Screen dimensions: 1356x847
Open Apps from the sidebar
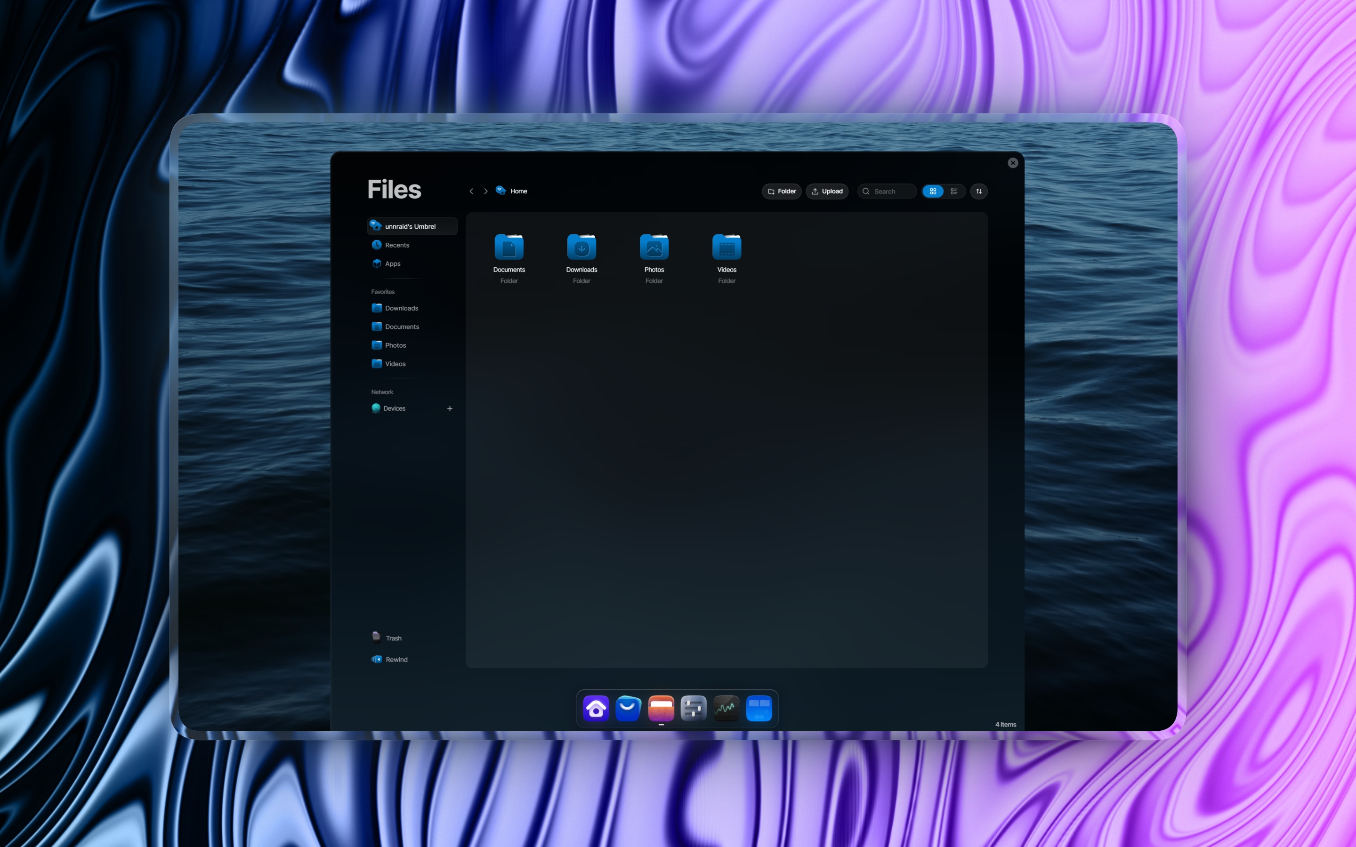(392, 264)
